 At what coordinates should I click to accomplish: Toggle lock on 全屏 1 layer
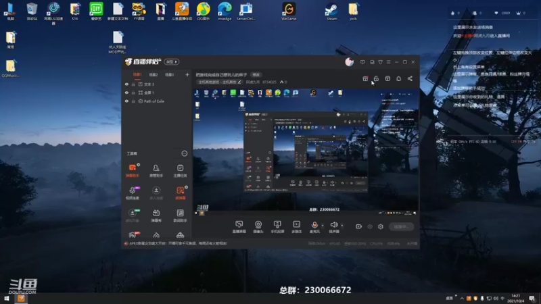tap(133, 93)
